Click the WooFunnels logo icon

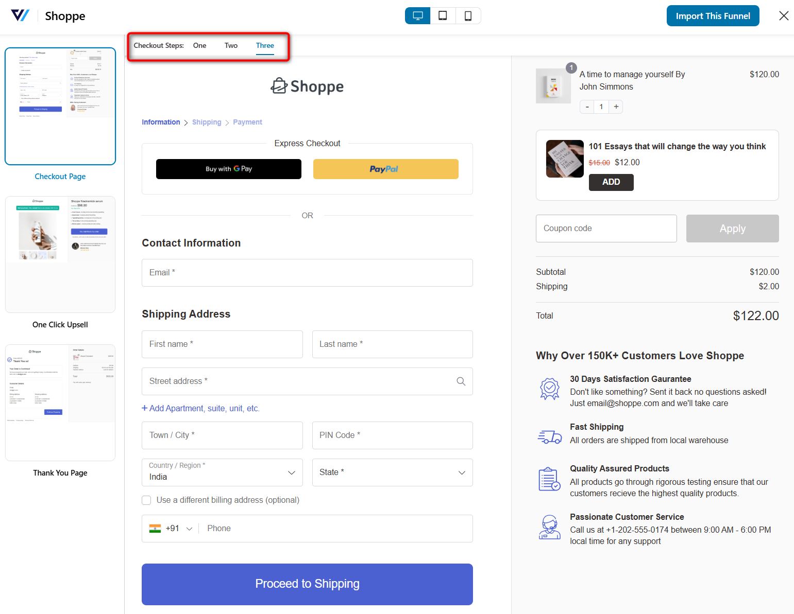tap(20, 15)
